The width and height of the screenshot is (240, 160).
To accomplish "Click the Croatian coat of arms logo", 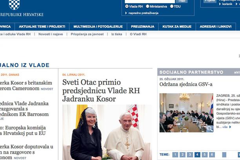I will click(14, 5).
